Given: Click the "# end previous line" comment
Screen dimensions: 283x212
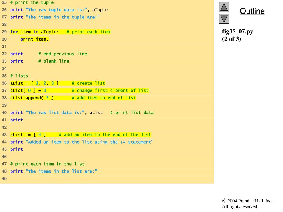Looking at the screenshot, I should (63, 54).
